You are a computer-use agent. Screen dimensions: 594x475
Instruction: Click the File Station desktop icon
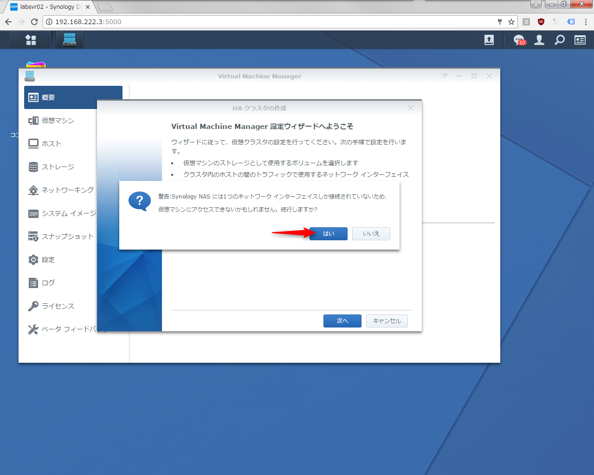coord(36,64)
